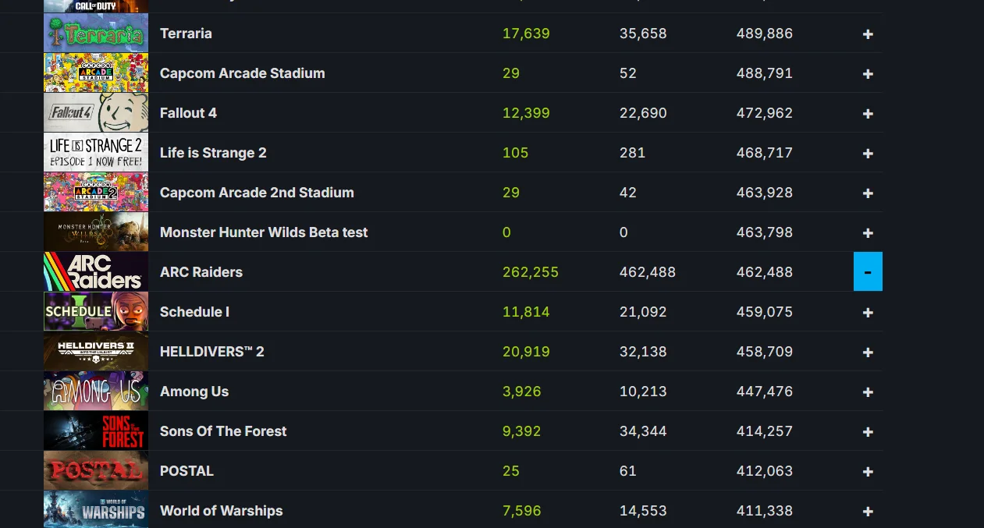Open the Sons Of The Forest title link

tap(223, 431)
